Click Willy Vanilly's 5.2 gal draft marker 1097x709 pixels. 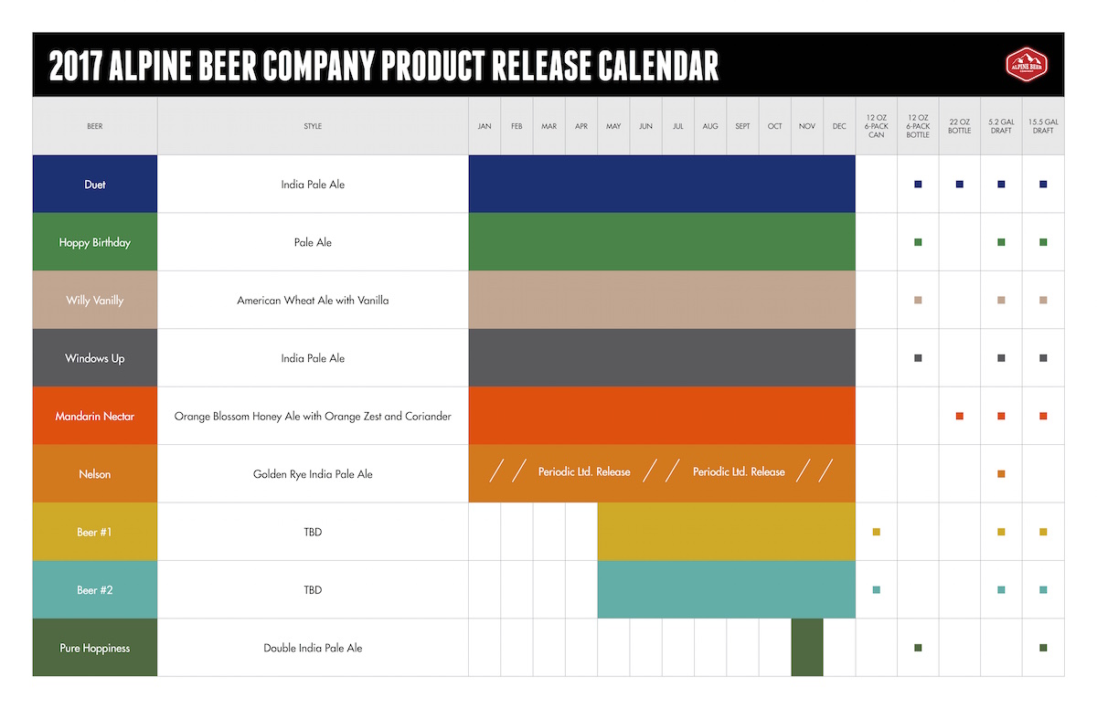coord(1002,301)
